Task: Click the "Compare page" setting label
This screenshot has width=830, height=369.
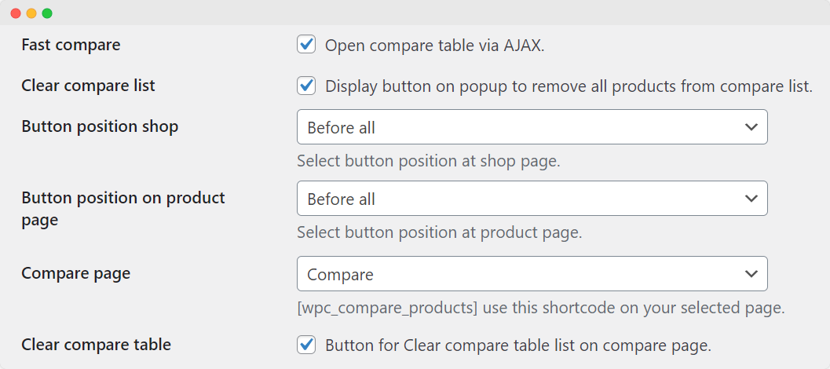Action: [75, 273]
